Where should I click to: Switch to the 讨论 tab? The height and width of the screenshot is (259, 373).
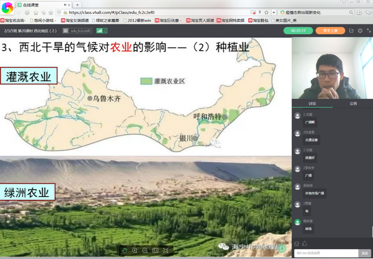[312, 103]
